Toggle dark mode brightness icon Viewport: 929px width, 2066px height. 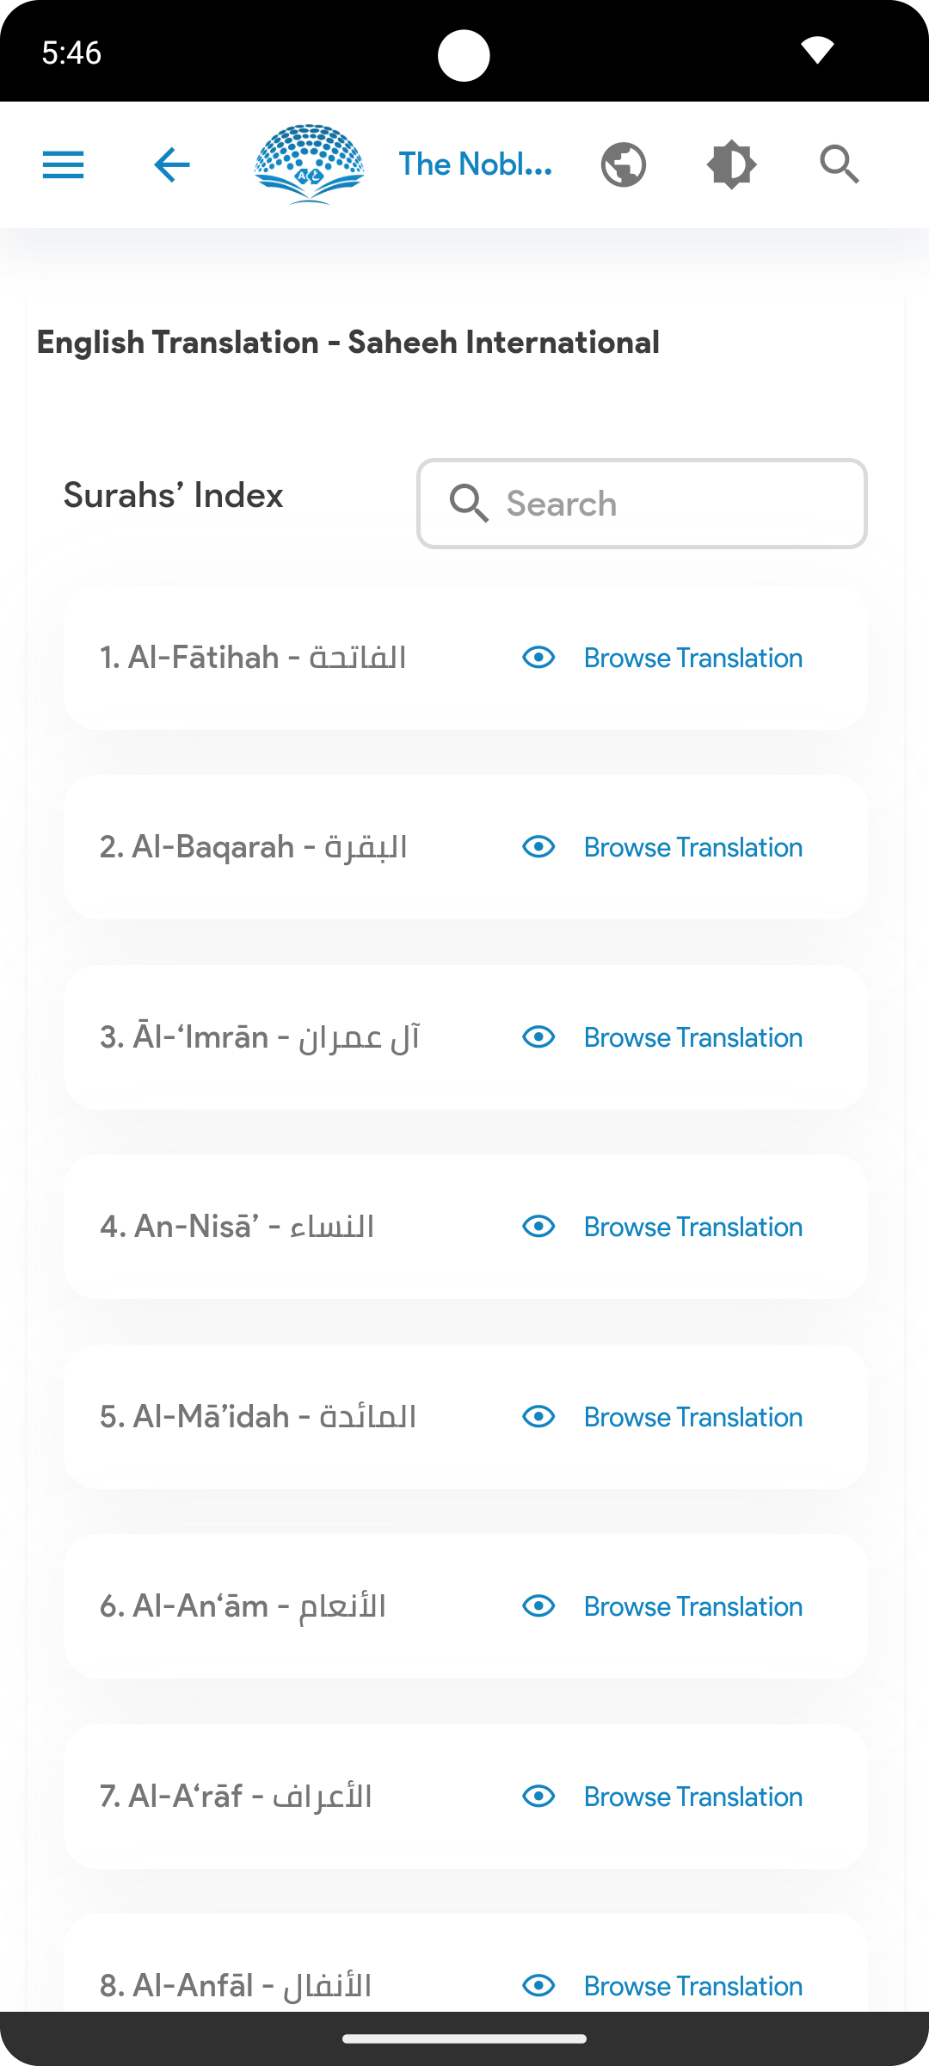(x=731, y=164)
